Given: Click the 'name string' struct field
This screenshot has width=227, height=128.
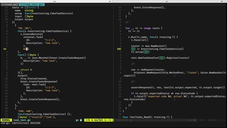Looking at the screenshot, I should (x=24, y=10).
